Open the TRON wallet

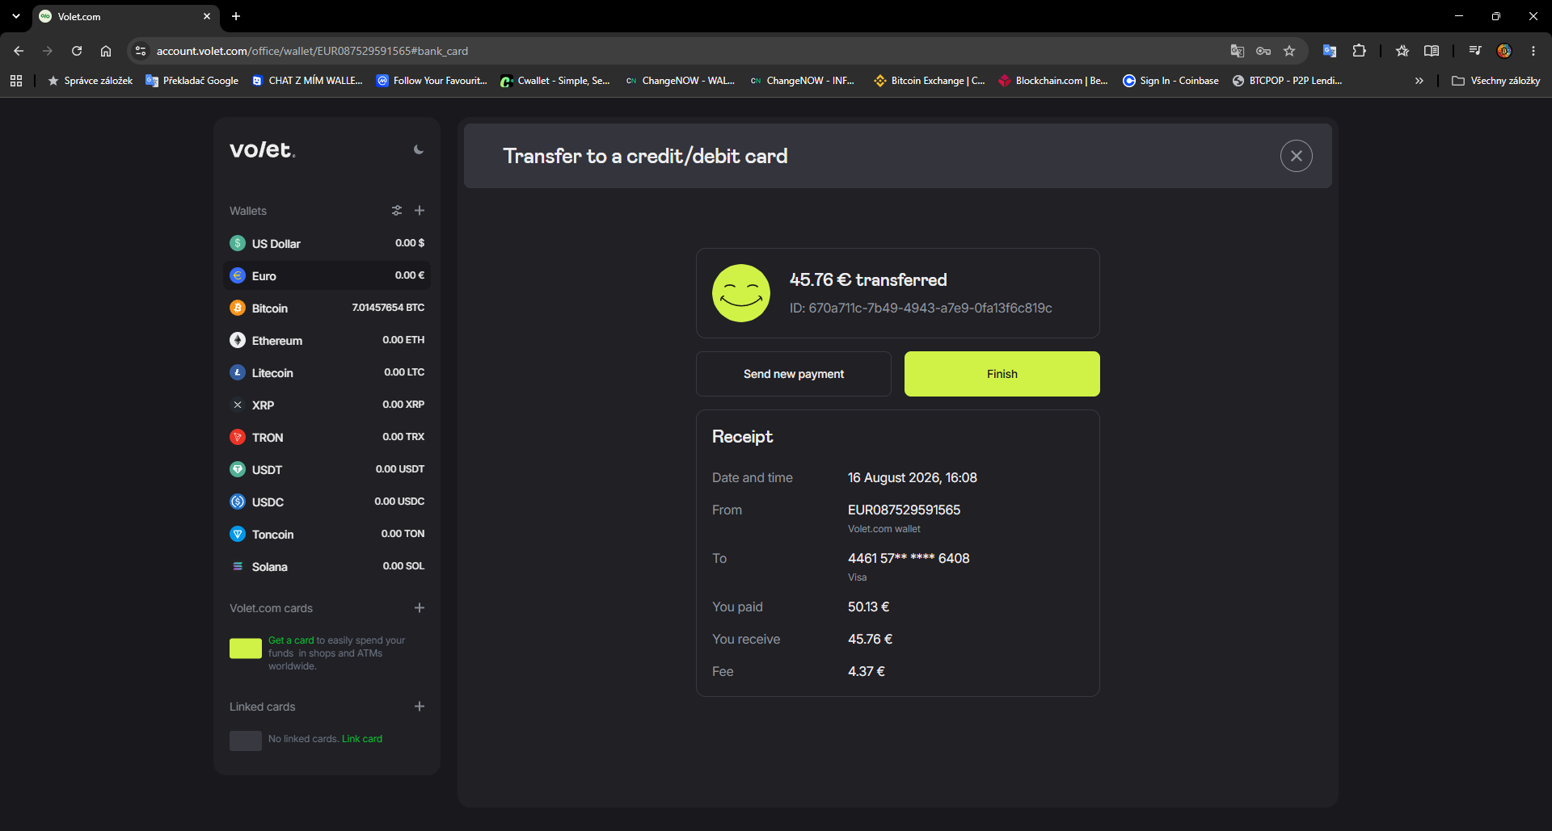coord(327,437)
